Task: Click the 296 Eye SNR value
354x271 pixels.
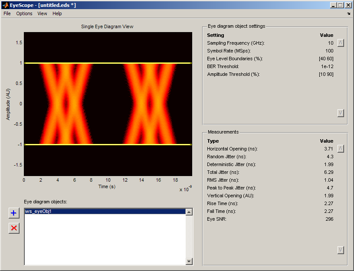Action: 329,219
